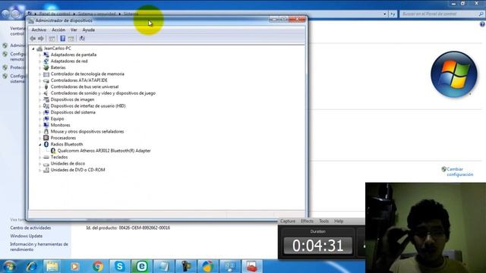Open the Ver menu
Image resolution: width=486 pixels, height=273 pixels.
click(74, 30)
